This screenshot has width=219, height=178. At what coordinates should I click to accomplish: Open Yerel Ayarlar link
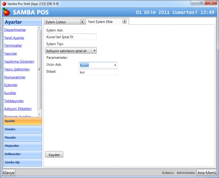[14, 38]
